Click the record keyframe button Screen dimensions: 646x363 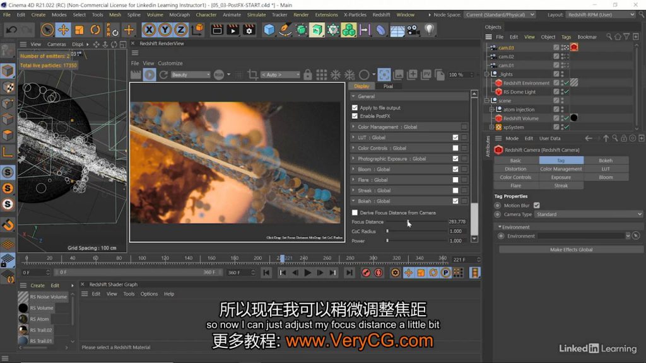(x=366, y=273)
